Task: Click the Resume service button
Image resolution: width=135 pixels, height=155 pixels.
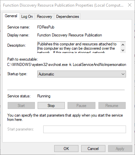Action: click(x=112, y=106)
